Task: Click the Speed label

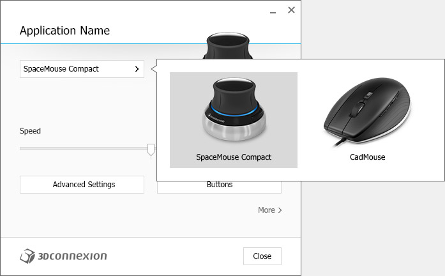Action: click(x=30, y=131)
